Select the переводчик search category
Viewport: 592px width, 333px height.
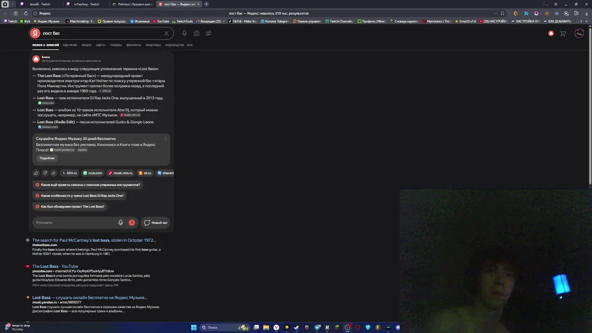click(x=174, y=45)
